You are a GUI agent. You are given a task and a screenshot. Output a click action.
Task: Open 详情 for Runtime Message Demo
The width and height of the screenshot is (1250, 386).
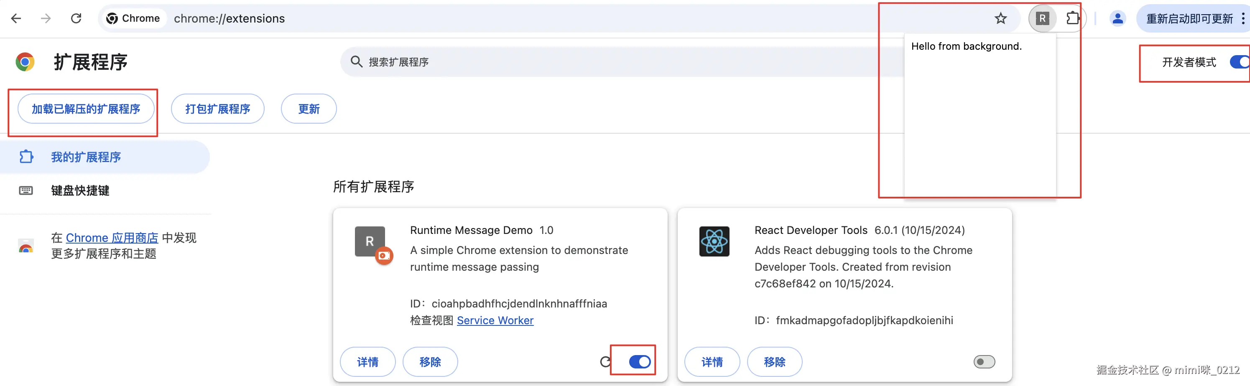point(368,362)
